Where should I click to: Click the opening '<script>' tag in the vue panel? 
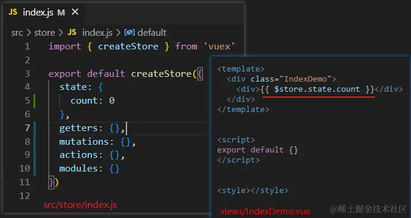[236, 140]
